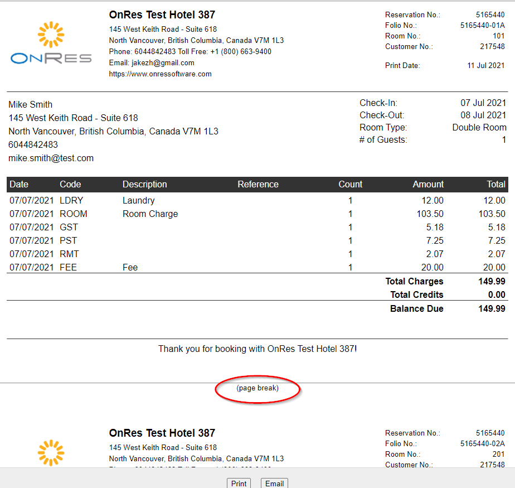
Task: Select first folio reservation number 5165440
Action: [490, 15]
